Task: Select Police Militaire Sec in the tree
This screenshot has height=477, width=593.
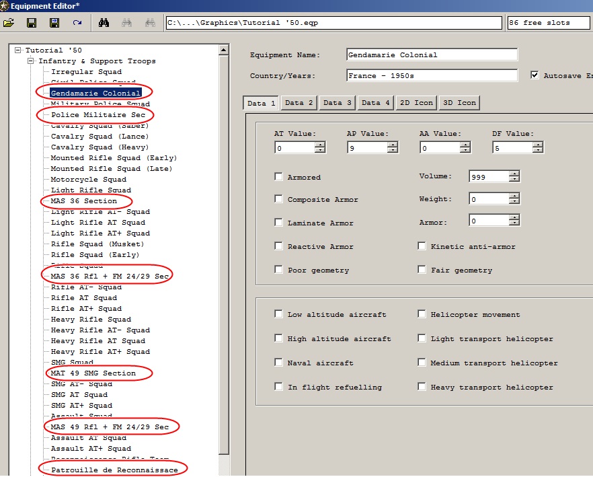Action: [x=98, y=114]
